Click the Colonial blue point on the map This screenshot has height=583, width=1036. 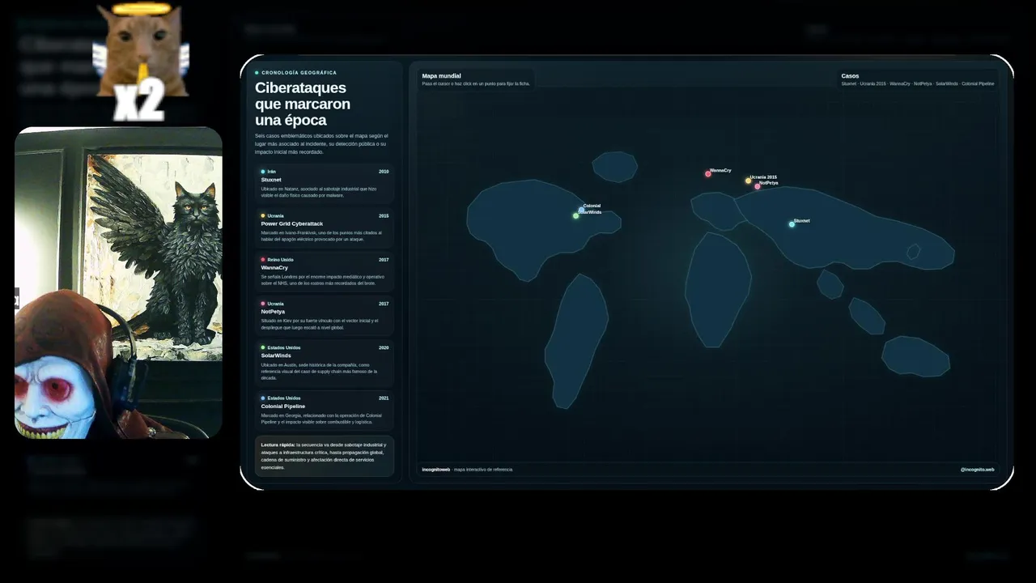click(581, 210)
